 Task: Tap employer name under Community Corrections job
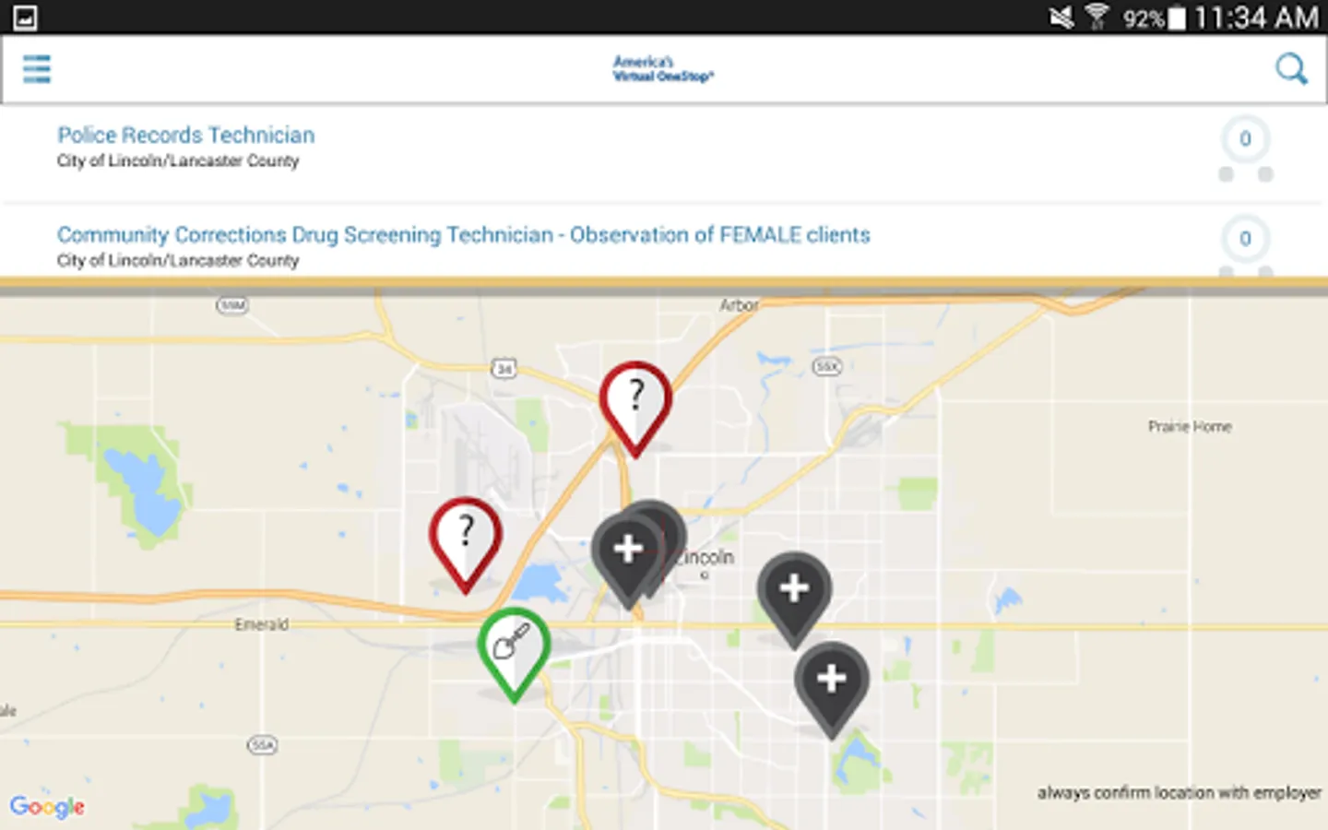coord(178,260)
